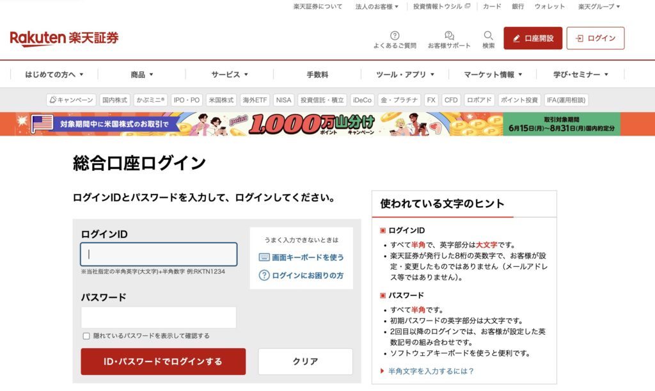Viewport: 655px width, 391px height.
Task: Focus the ログインID input field
Action: pos(159,254)
